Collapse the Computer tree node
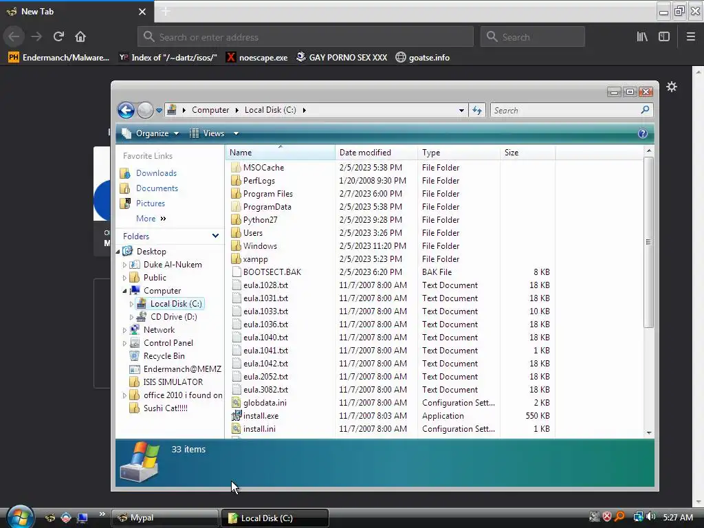This screenshot has width=704, height=528. [125, 291]
